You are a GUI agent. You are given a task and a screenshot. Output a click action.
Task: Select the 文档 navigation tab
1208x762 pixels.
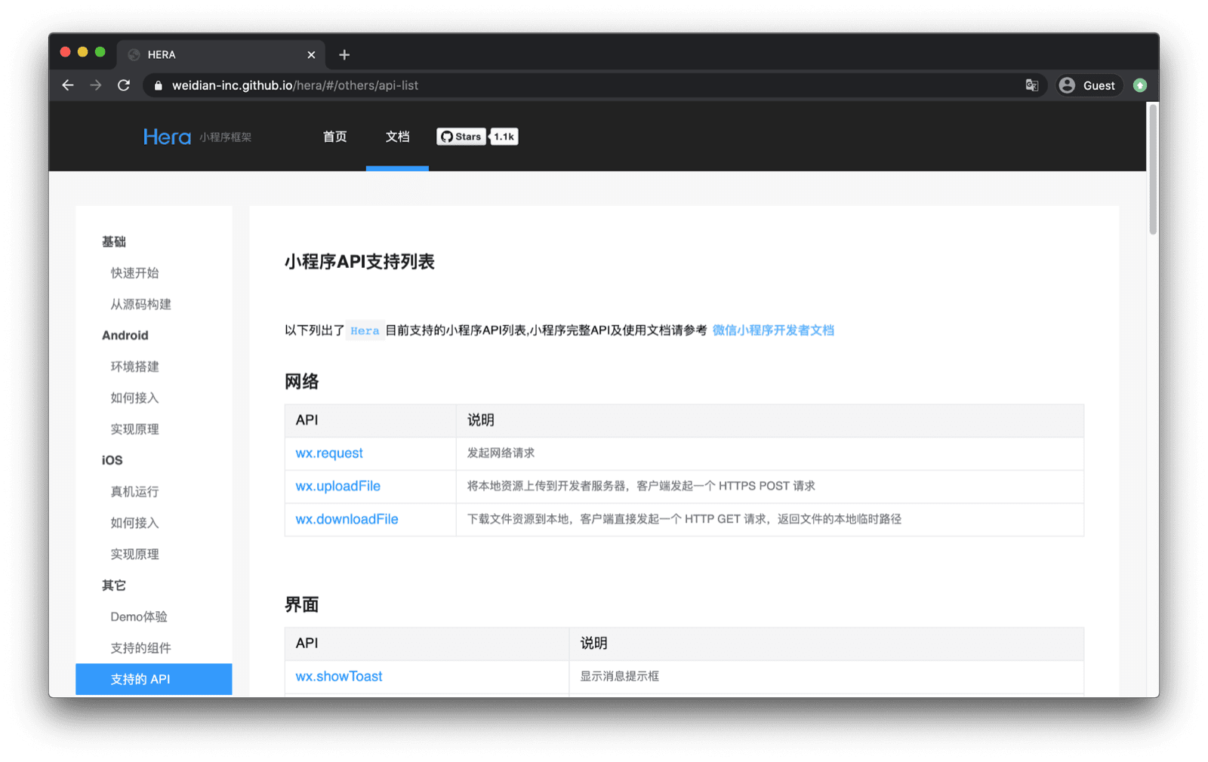pyautogui.click(x=396, y=137)
